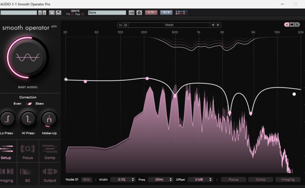The height and width of the screenshot is (188, 305).
Task: Toggle the Even/Skew correction switch
Action: click(x=29, y=103)
